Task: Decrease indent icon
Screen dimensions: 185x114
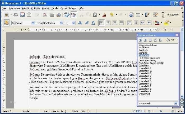Action: tap(142, 23)
